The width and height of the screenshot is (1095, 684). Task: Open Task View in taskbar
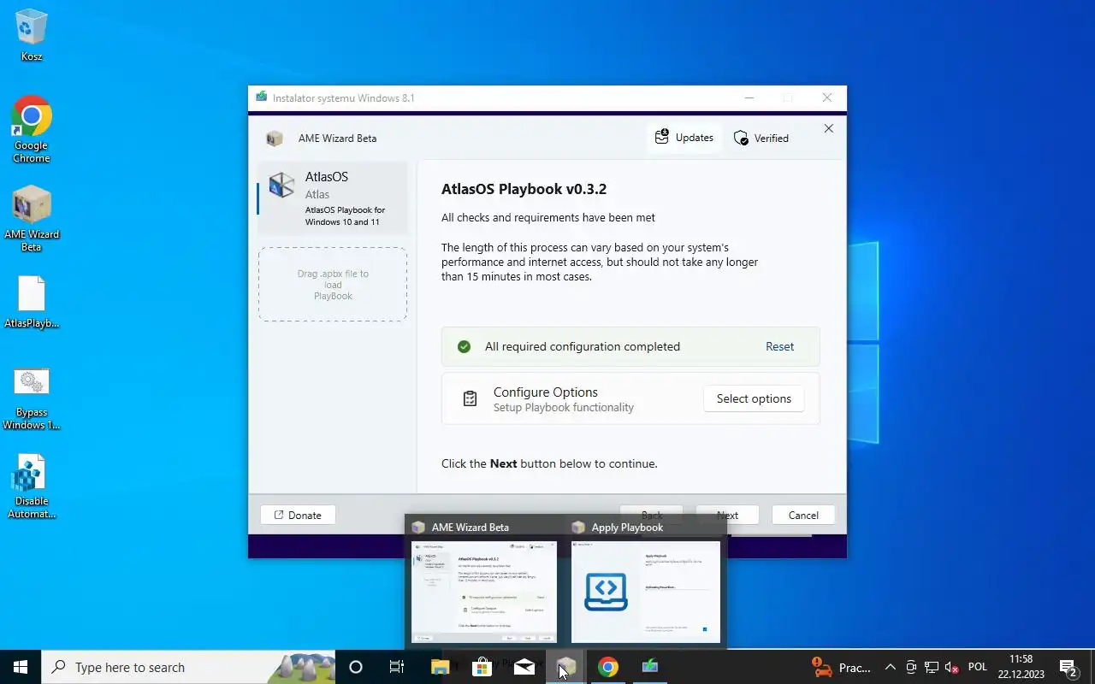pyautogui.click(x=397, y=667)
